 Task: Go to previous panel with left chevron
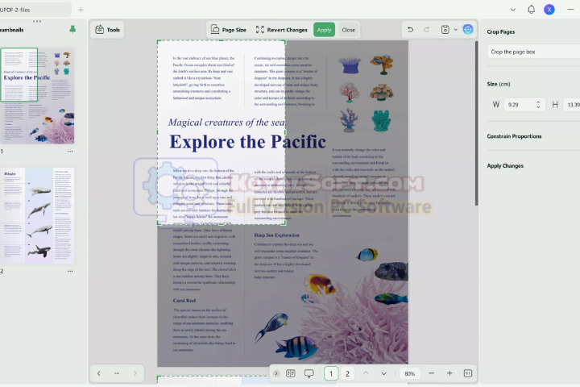(x=99, y=373)
